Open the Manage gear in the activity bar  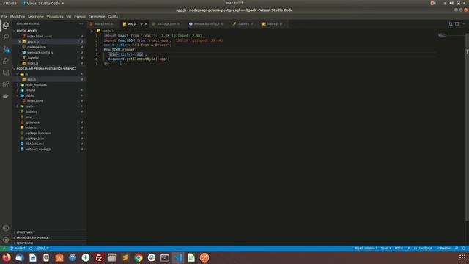coord(6,240)
